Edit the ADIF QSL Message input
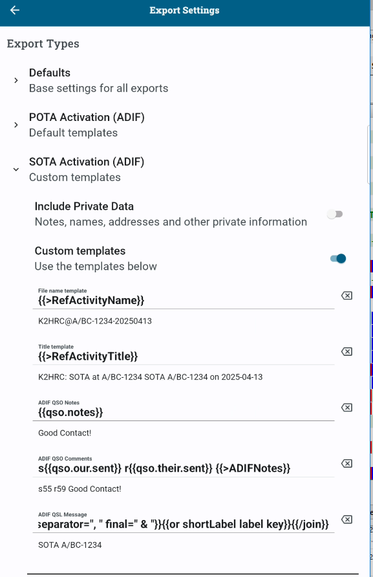 click(x=184, y=522)
